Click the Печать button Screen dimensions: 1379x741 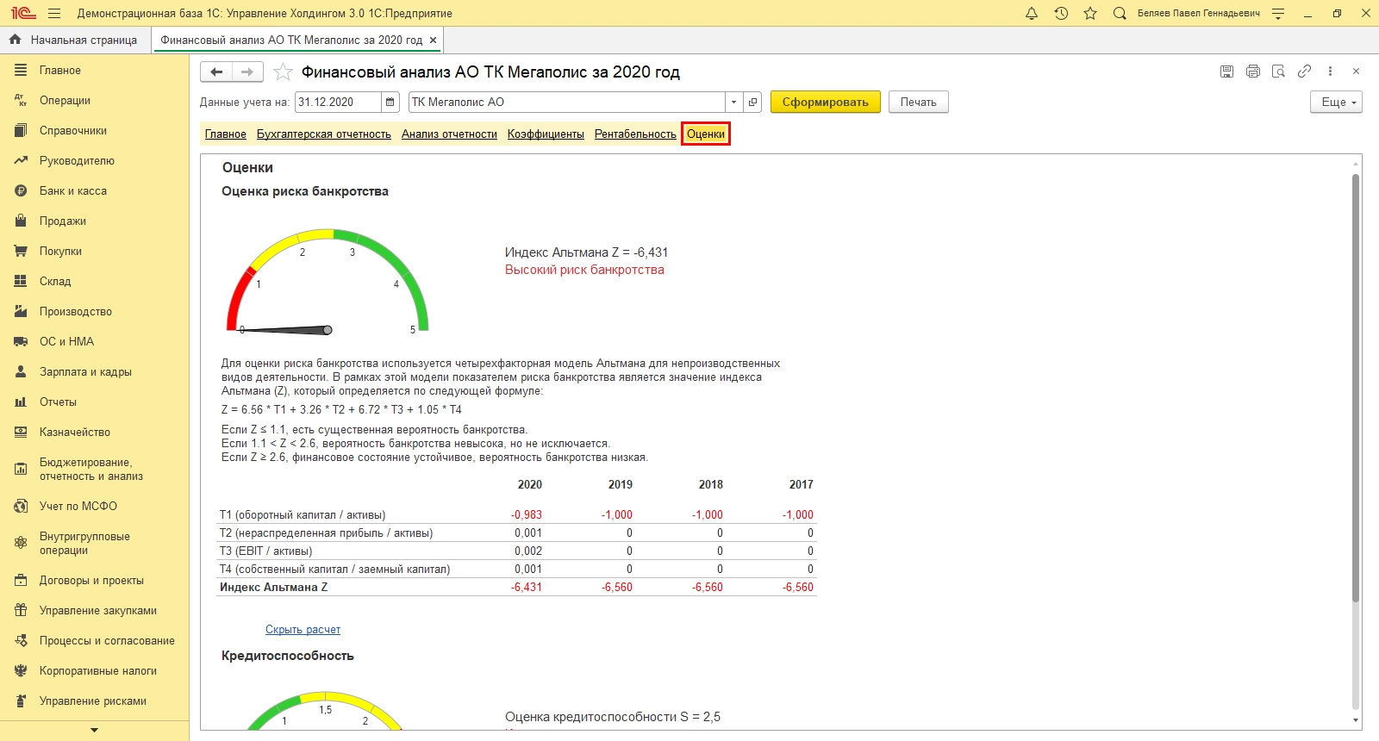[918, 102]
